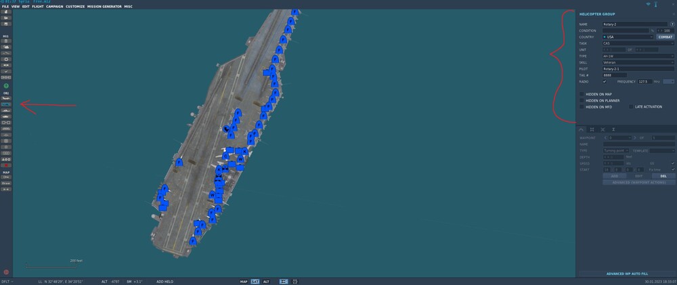
Task: Open the second tab icon in the waypoint panel
Action: pos(592,129)
